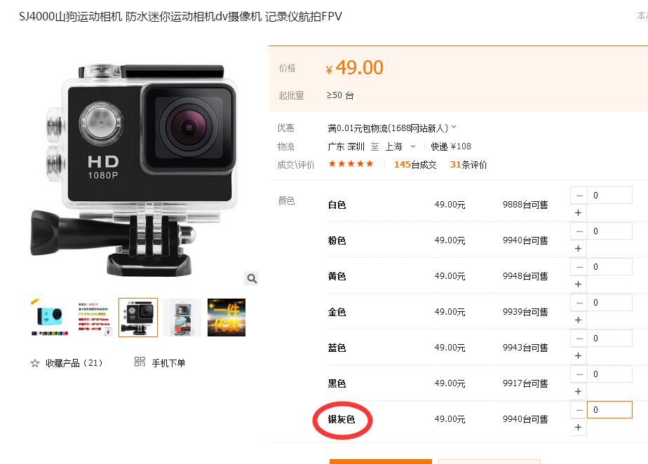648x464 pixels.
Task: Click the magnifier zoom icon on product image
Action: coord(251,278)
